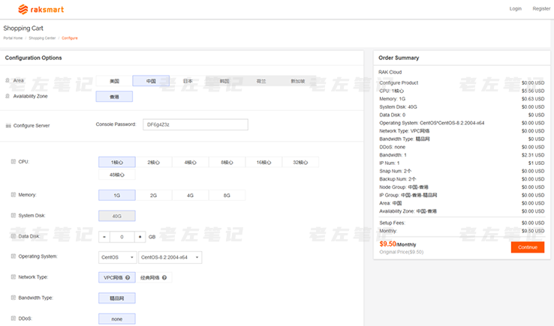Decrease Data Disk size with minus button
Screen dimensions: 554x326
point(104,237)
